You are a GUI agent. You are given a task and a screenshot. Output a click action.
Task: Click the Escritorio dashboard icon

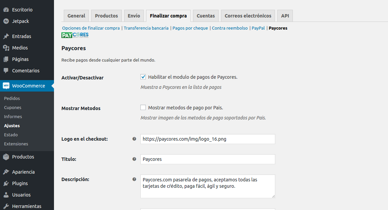click(x=6, y=10)
